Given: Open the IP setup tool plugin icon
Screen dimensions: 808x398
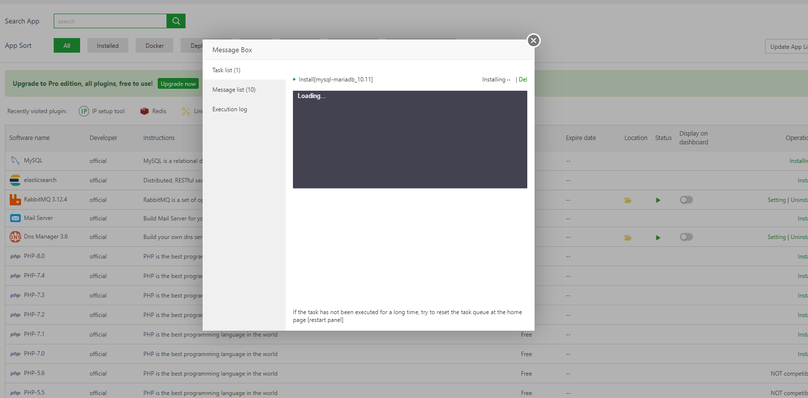Looking at the screenshot, I should (x=84, y=111).
